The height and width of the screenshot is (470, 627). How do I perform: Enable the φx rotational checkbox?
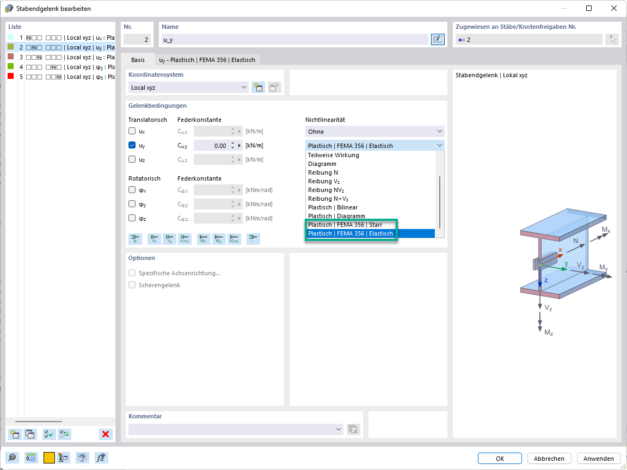pos(132,190)
